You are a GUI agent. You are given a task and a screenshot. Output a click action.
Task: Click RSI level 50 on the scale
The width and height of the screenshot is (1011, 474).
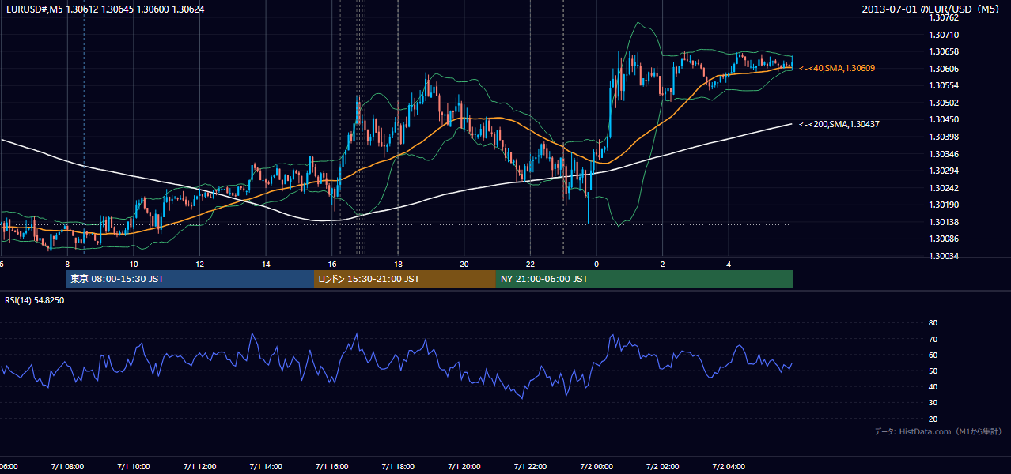933,371
